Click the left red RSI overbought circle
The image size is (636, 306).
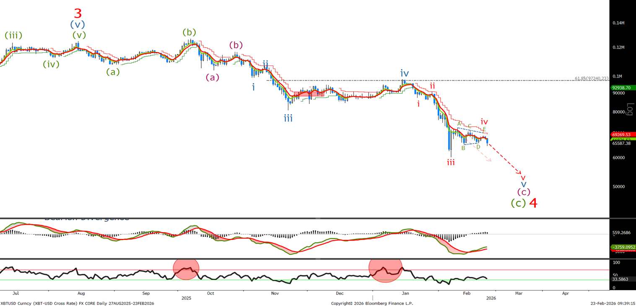click(x=186, y=270)
